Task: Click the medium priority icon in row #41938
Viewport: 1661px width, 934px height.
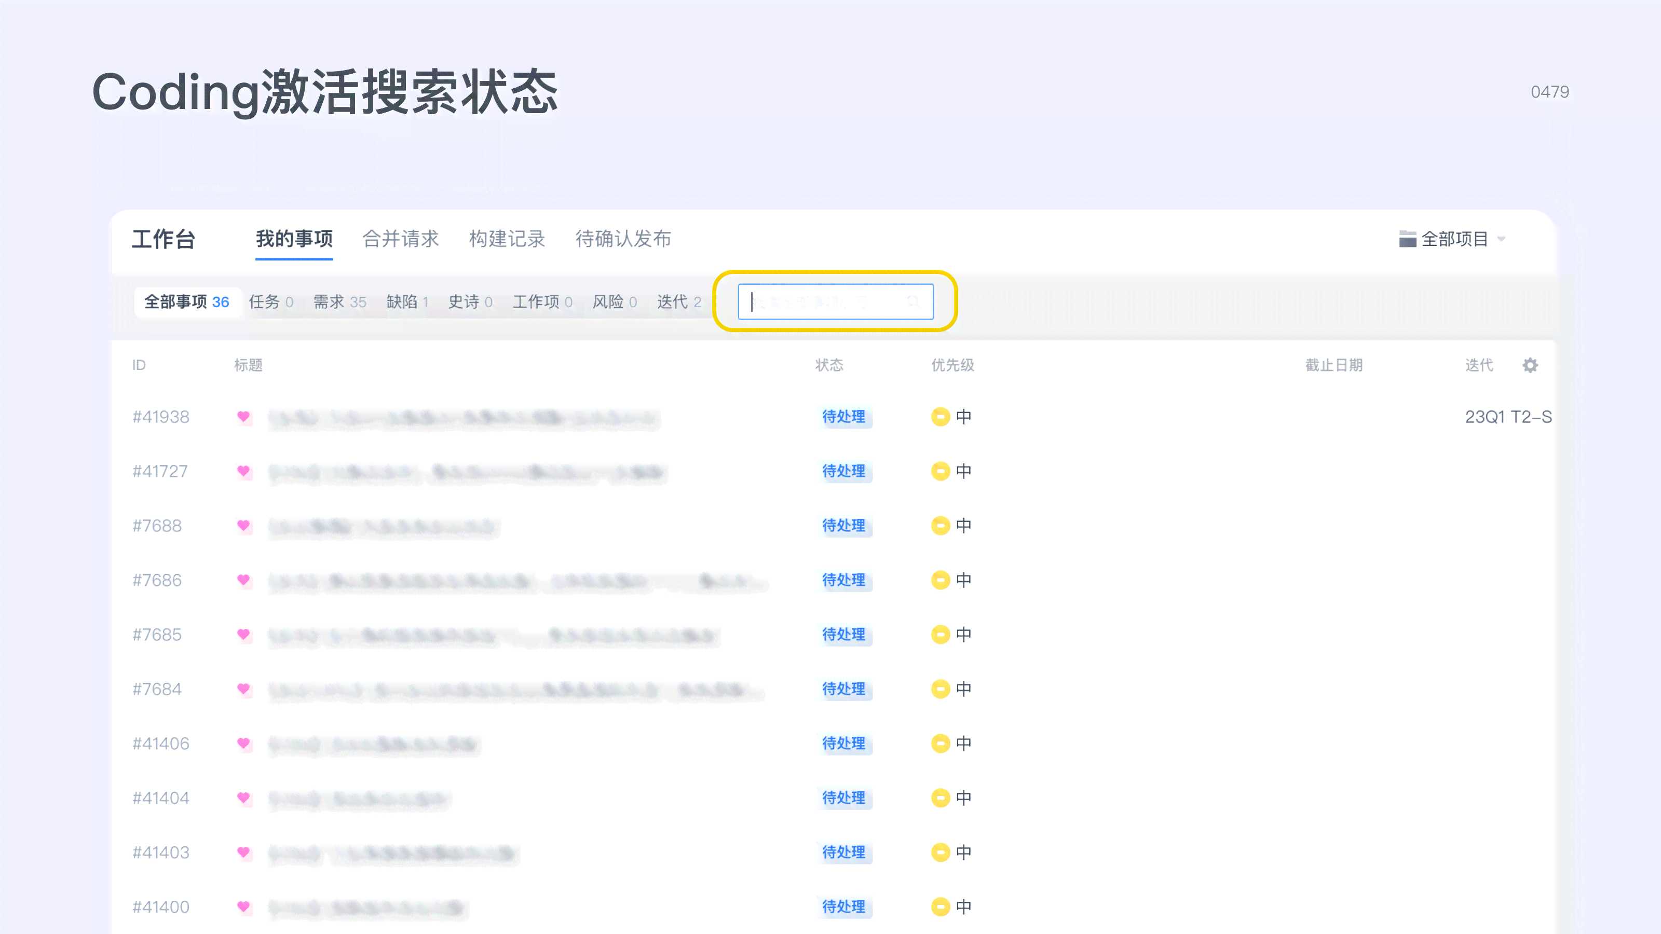Action: coord(940,417)
